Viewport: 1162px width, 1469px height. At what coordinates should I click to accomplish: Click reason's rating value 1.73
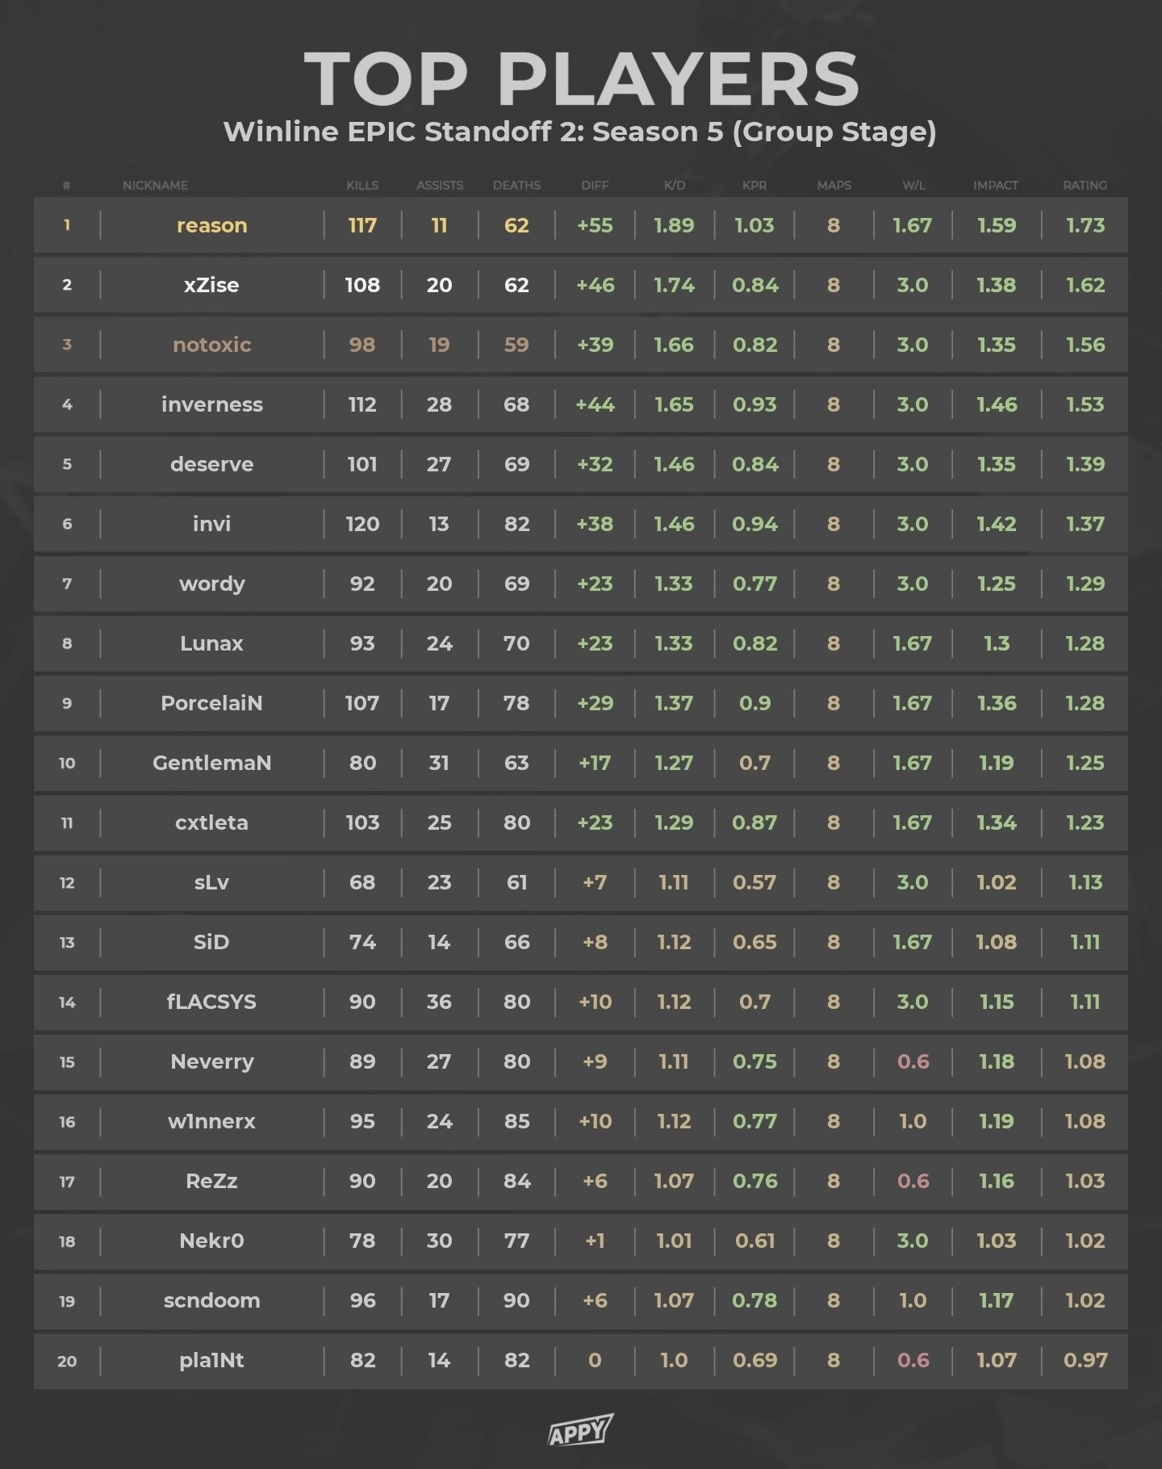point(1085,225)
